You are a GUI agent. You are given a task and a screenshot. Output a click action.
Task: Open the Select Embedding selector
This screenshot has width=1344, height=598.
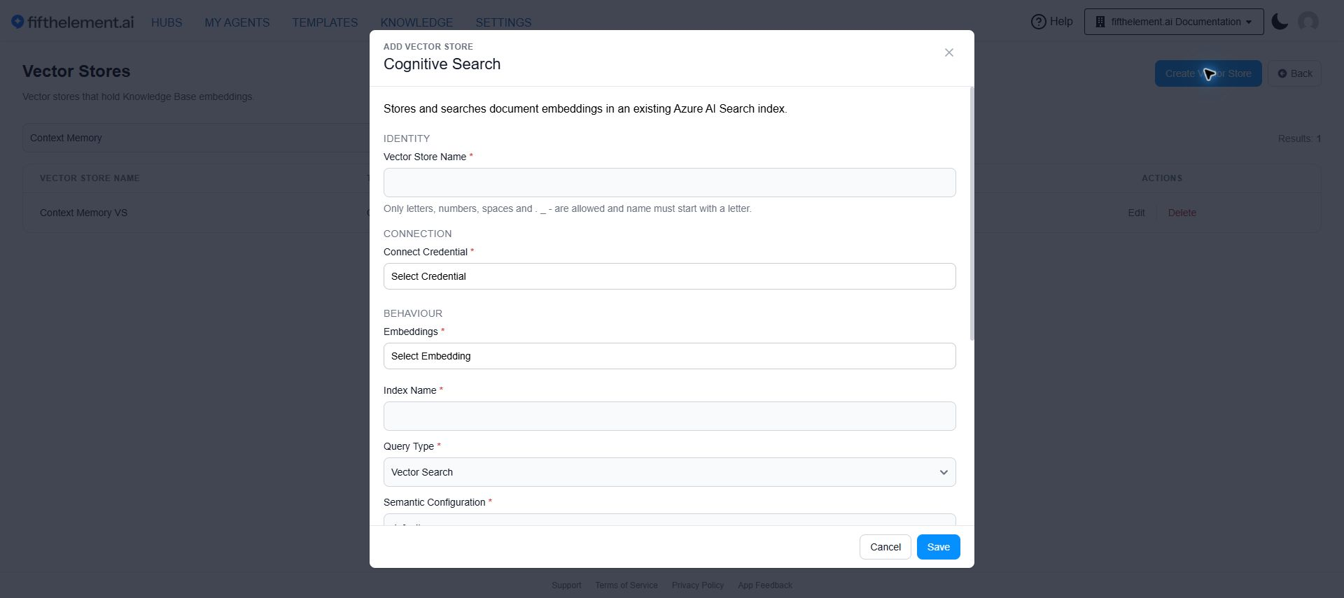pyautogui.click(x=669, y=356)
